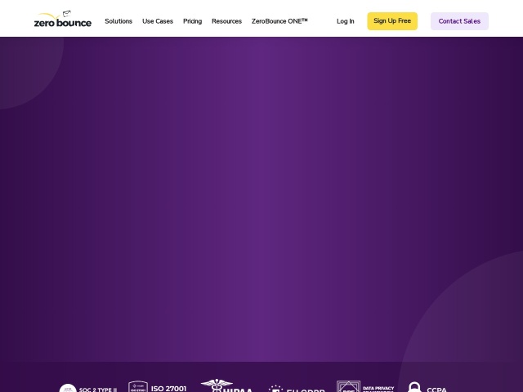Click the Log In link

pos(346,21)
